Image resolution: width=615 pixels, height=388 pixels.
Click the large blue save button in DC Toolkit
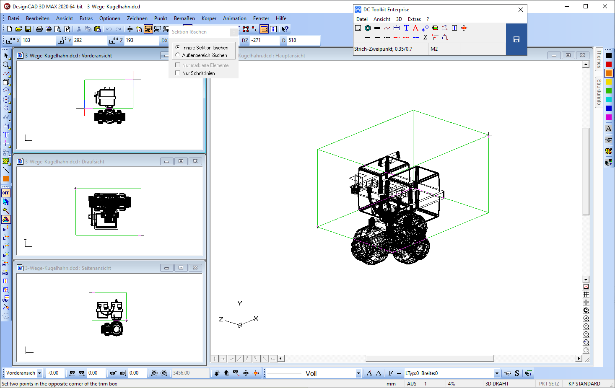tap(516, 39)
